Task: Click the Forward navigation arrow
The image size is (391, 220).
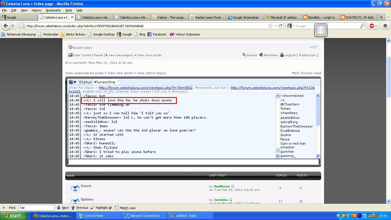Action: 13,26
